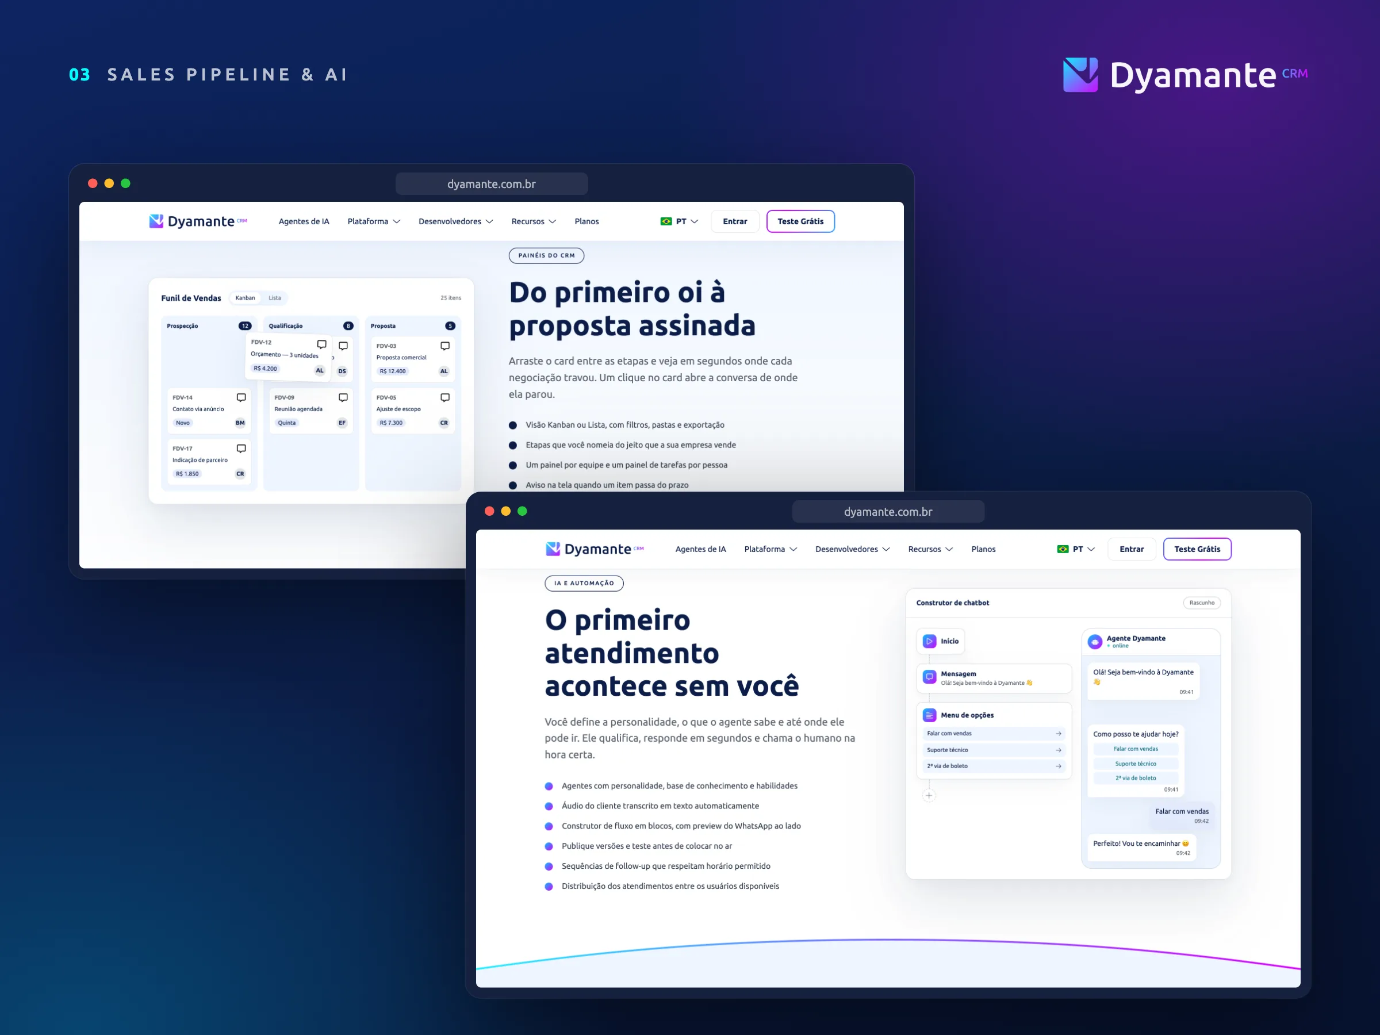This screenshot has height=1035, width=1380.
Task: Click the Agente Dyamante avatar icon
Action: pyautogui.click(x=1095, y=641)
